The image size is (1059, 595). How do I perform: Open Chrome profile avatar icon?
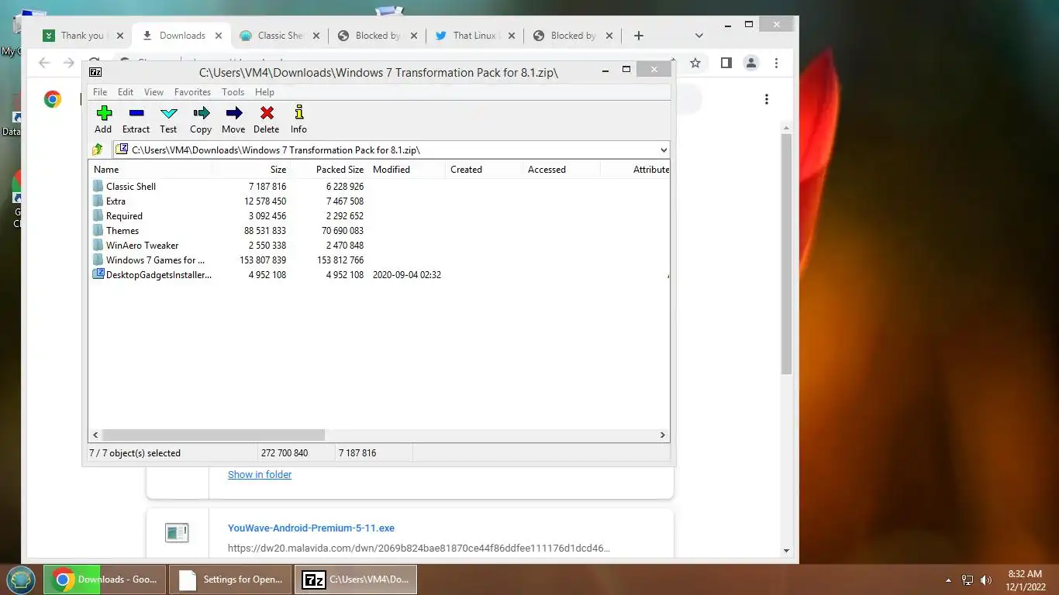tap(750, 63)
